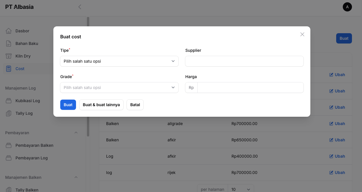This screenshot has height=192, width=362.
Task: Click into the Harga price field
Action: 250,88
